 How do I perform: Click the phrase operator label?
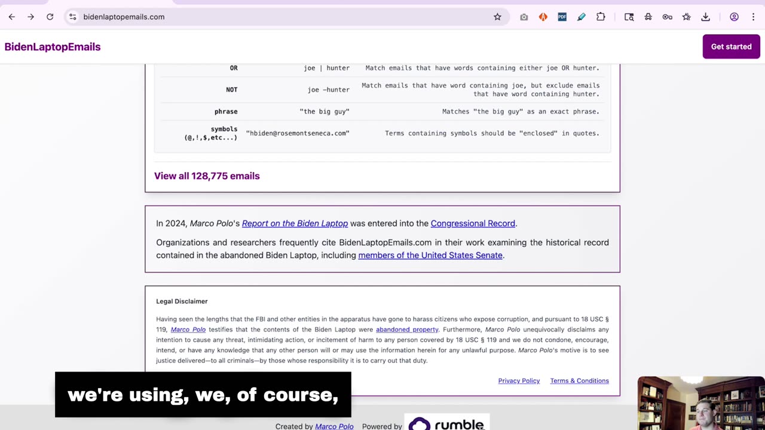[226, 112]
